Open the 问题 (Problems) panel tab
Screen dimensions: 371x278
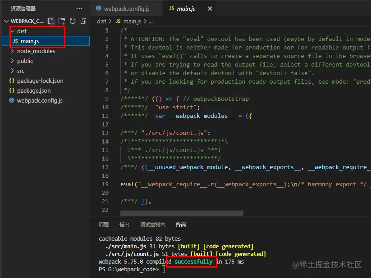click(x=104, y=224)
